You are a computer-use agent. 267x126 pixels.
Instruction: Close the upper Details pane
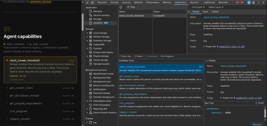coord(189,12)
